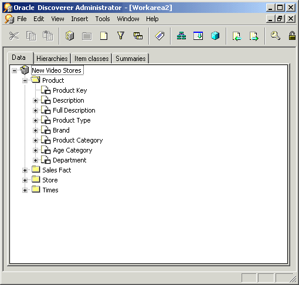This screenshot has height=285, width=299.
Task: Restore the inner Workarea2 window
Action: point(280,19)
